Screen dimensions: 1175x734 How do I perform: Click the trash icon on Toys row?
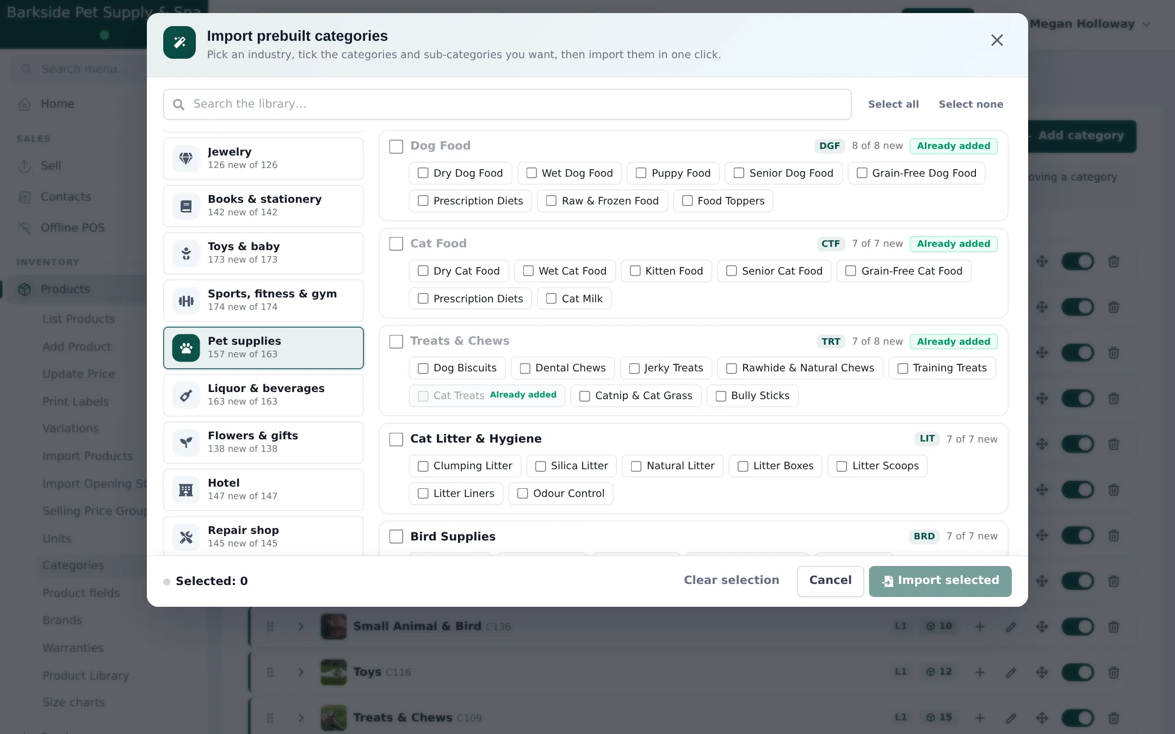[x=1114, y=673]
